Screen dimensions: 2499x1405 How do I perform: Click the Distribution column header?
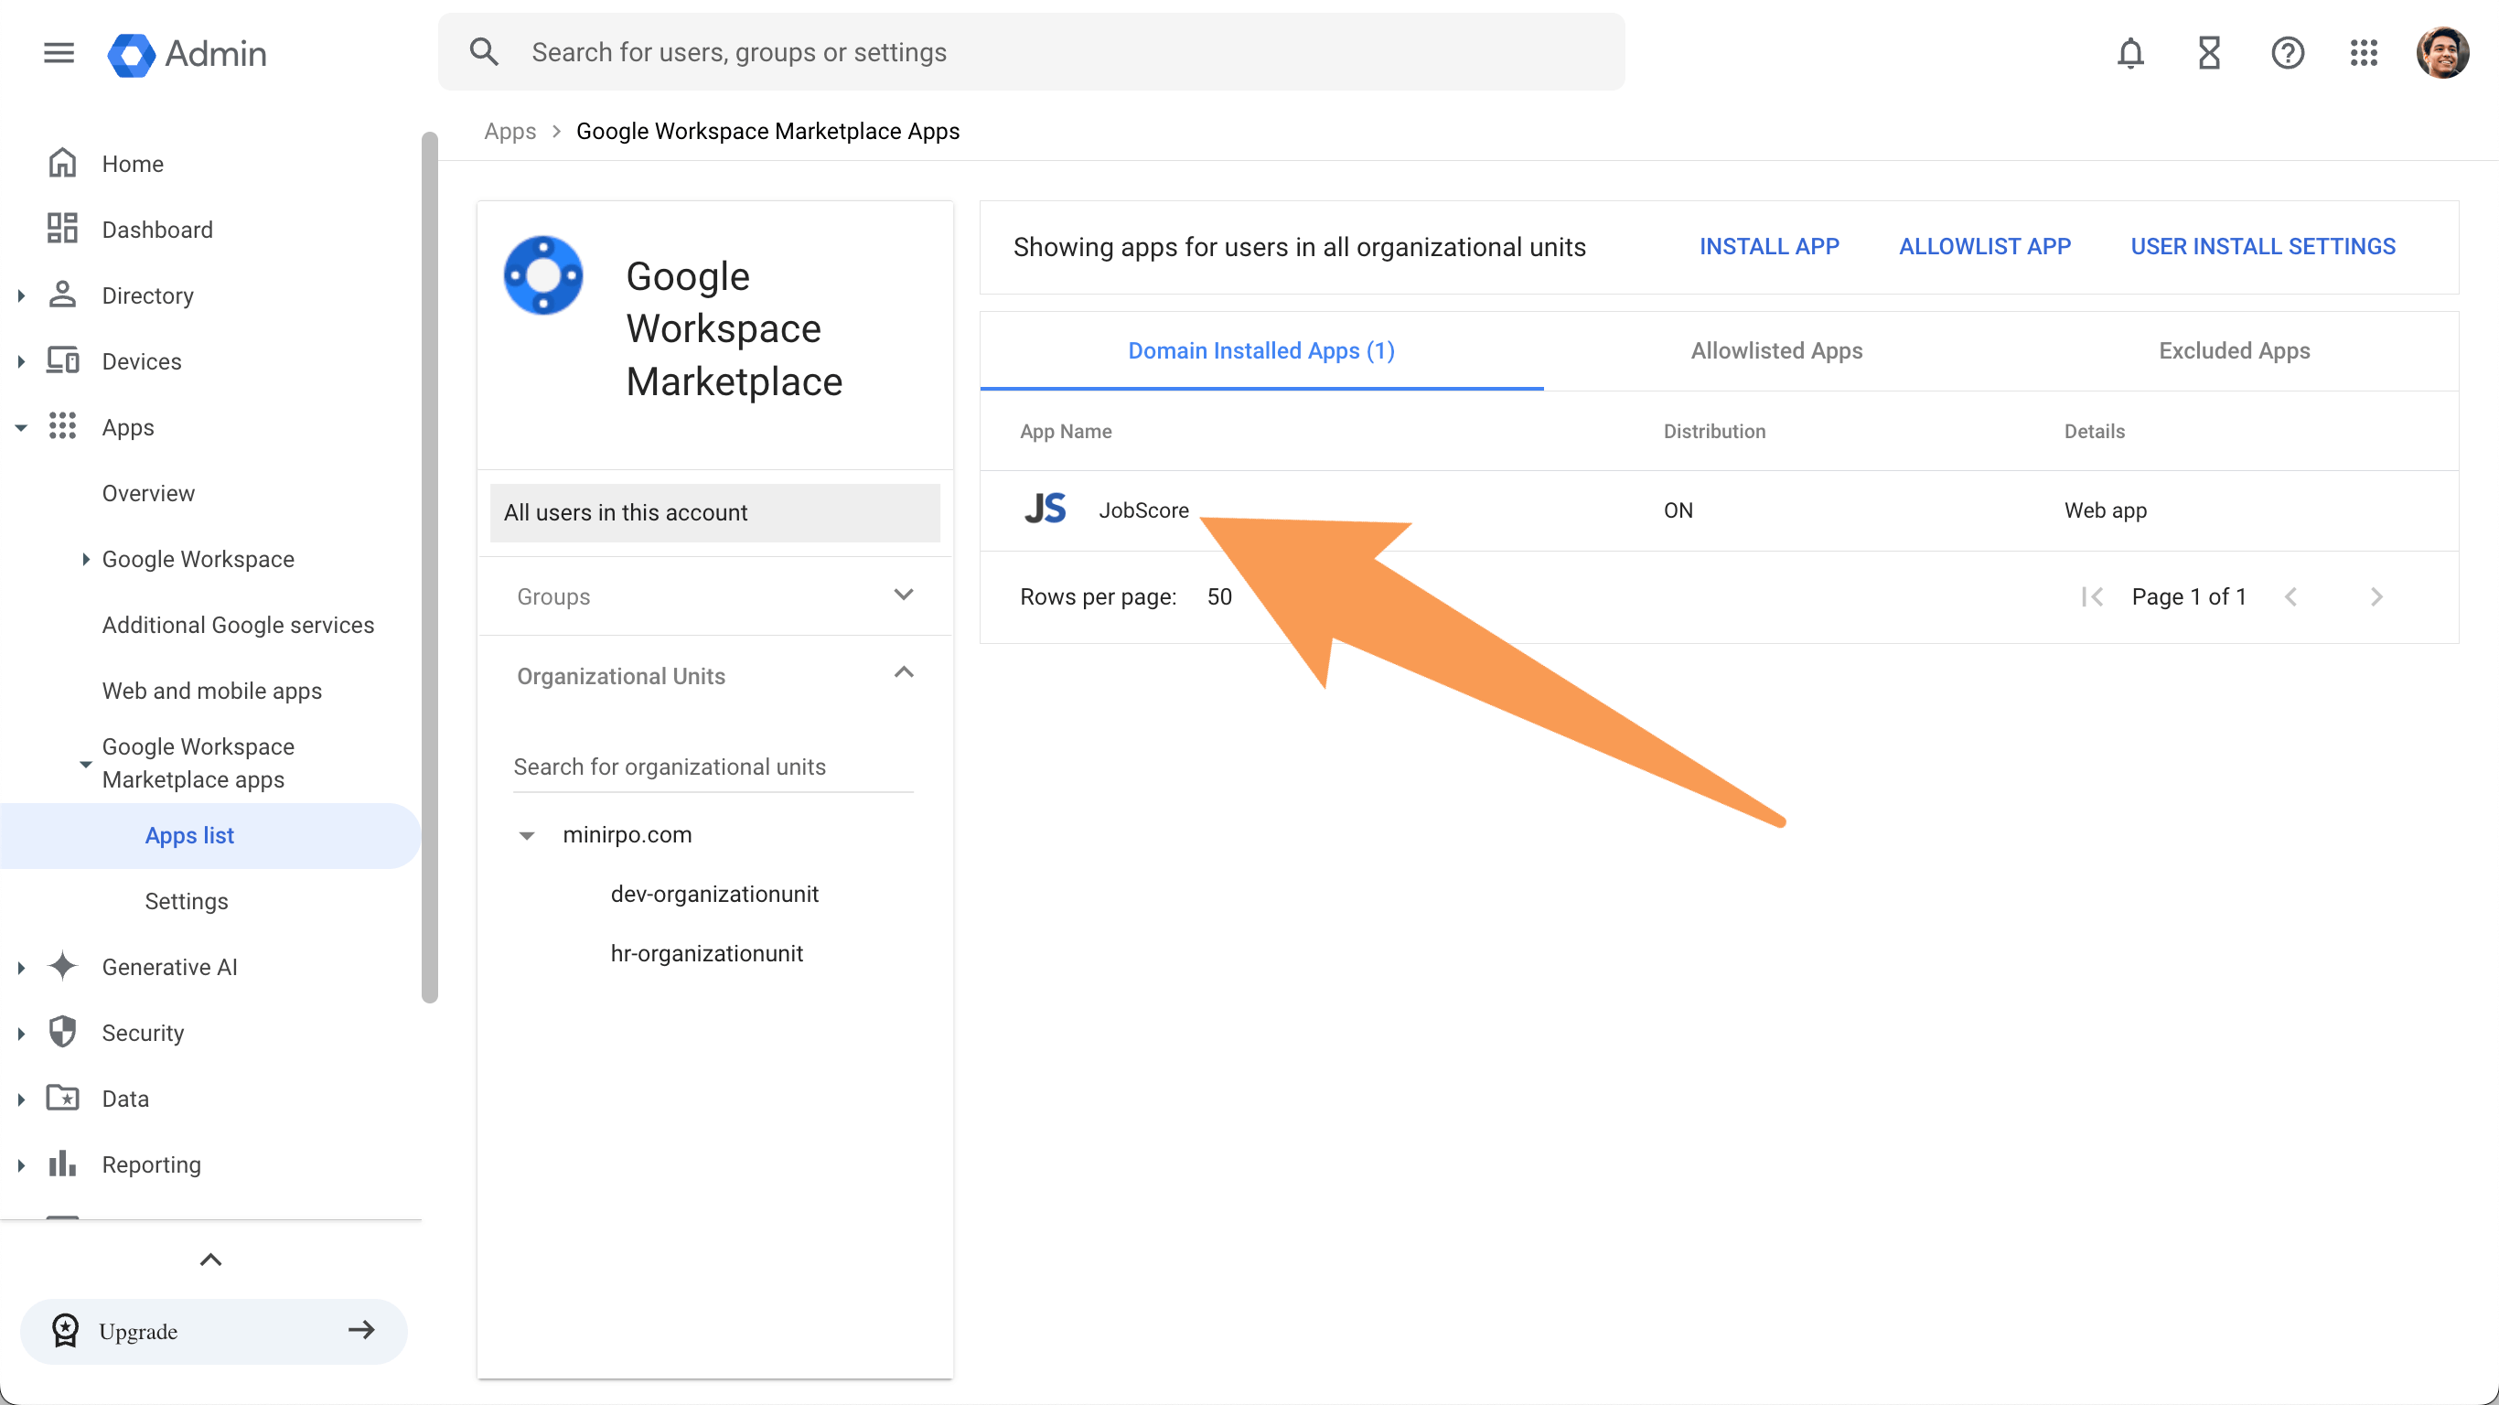[x=1714, y=431]
